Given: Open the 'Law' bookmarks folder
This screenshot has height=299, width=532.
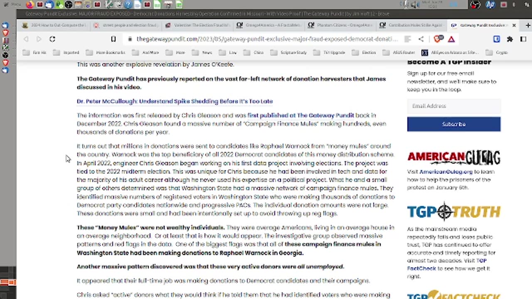Looking at the screenshot, I should tap(228, 53).
